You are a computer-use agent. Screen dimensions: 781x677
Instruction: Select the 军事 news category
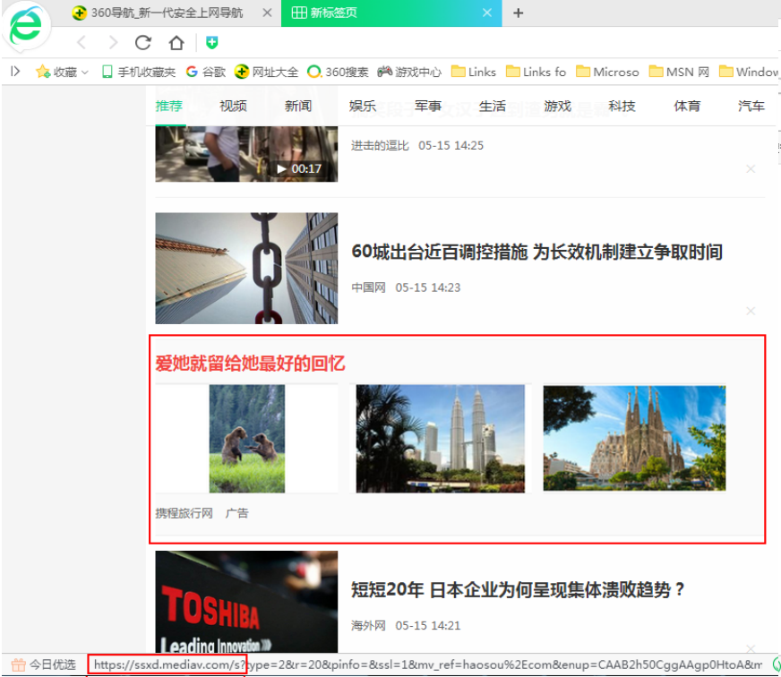tap(428, 106)
